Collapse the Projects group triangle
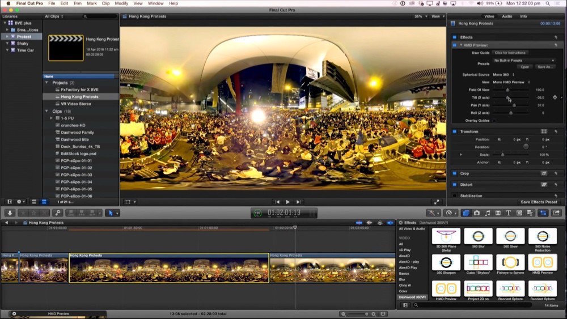567x319 pixels. click(x=46, y=83)
